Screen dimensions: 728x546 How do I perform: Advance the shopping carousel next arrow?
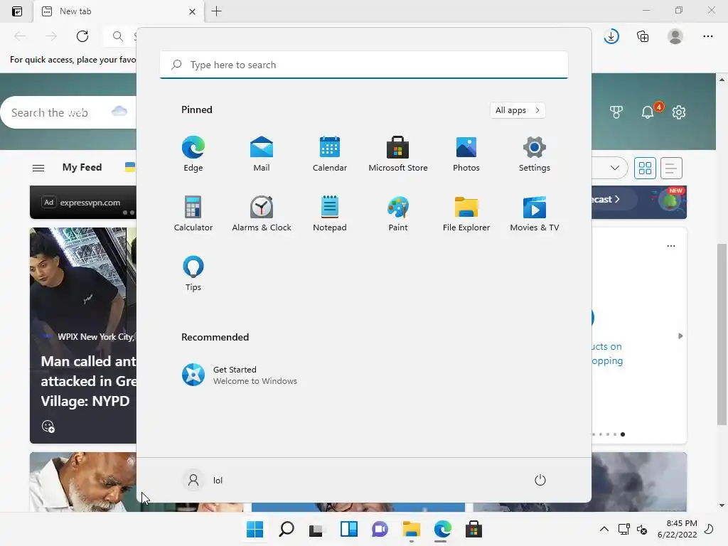click(680, 336)
